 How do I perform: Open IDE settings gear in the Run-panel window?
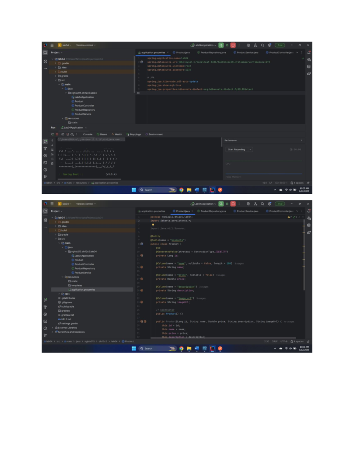(x=269, y=45)
